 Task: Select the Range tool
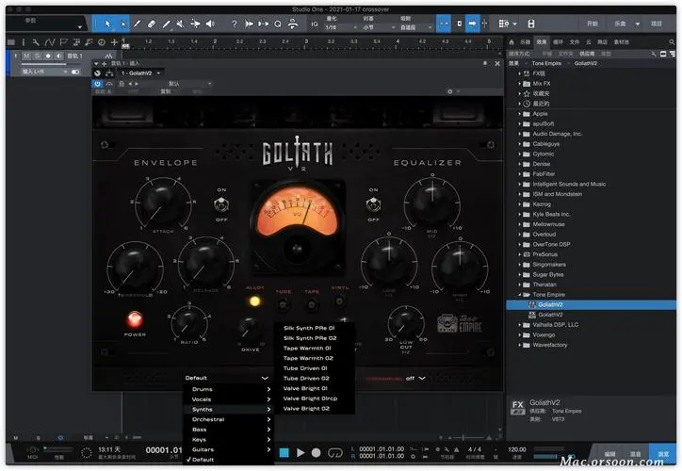[123, 24]
